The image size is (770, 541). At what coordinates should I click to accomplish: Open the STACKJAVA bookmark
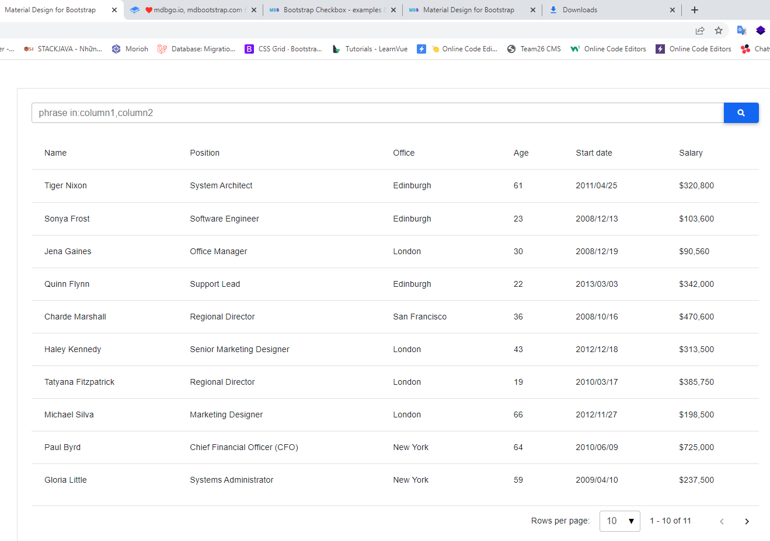point(63,49)
